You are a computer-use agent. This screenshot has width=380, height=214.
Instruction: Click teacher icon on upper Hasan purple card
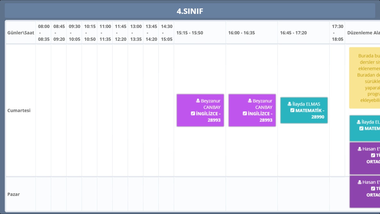point(360,149)
